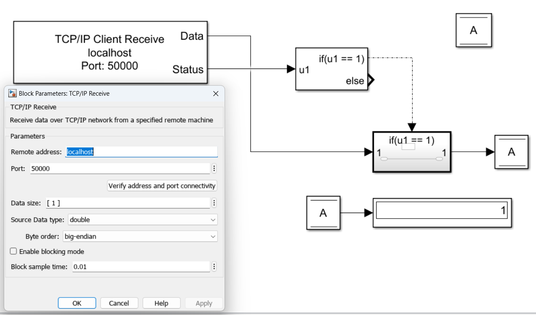The image size is (536, 315).
Task: Open the options menu beside Port field
Action: [x=214, y=168]
